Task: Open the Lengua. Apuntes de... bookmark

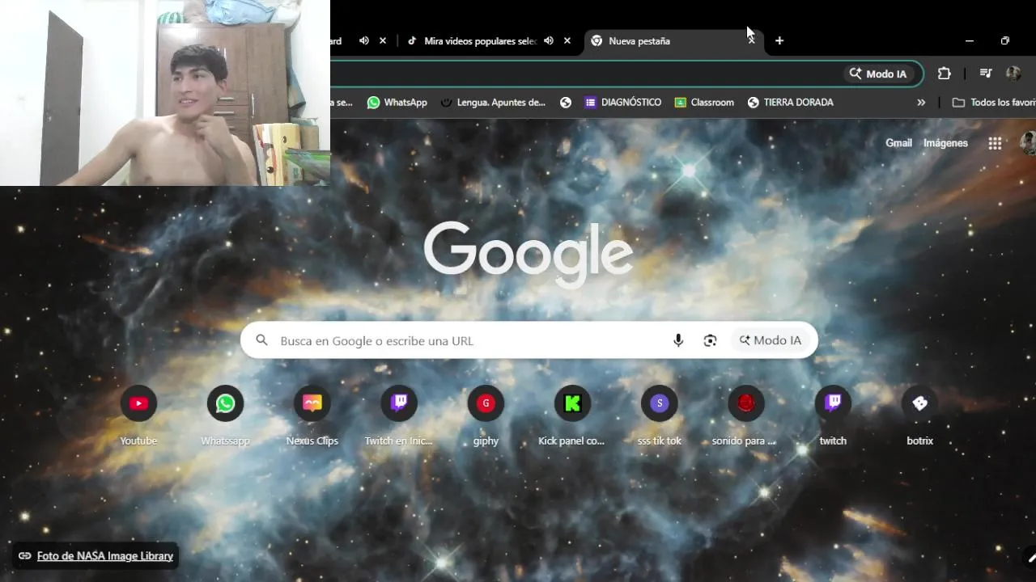Action: point(494,103)
